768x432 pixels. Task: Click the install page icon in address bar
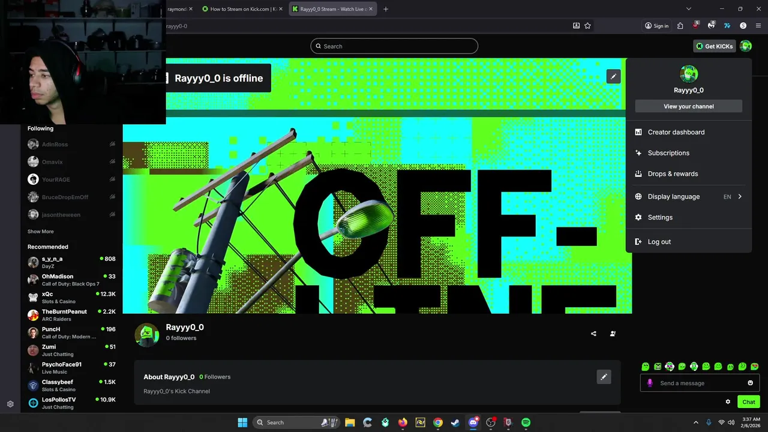point(576,26)
